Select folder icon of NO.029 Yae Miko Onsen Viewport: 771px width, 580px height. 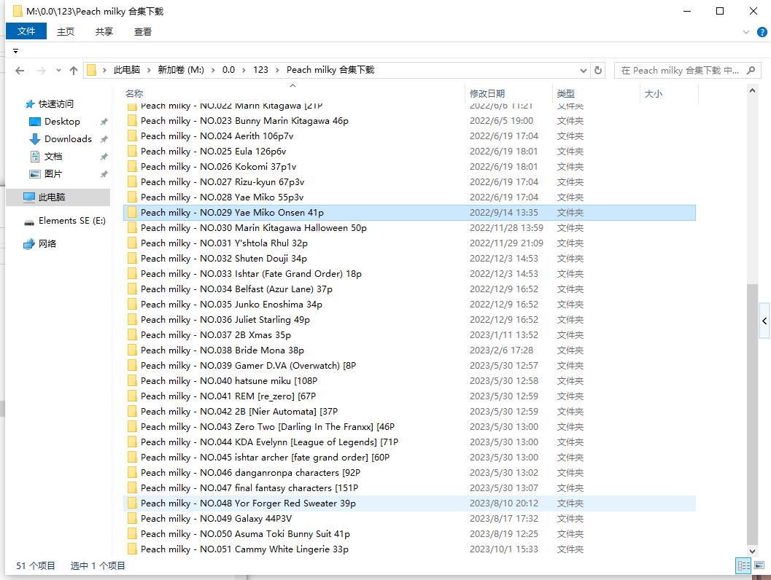[132, 213]
